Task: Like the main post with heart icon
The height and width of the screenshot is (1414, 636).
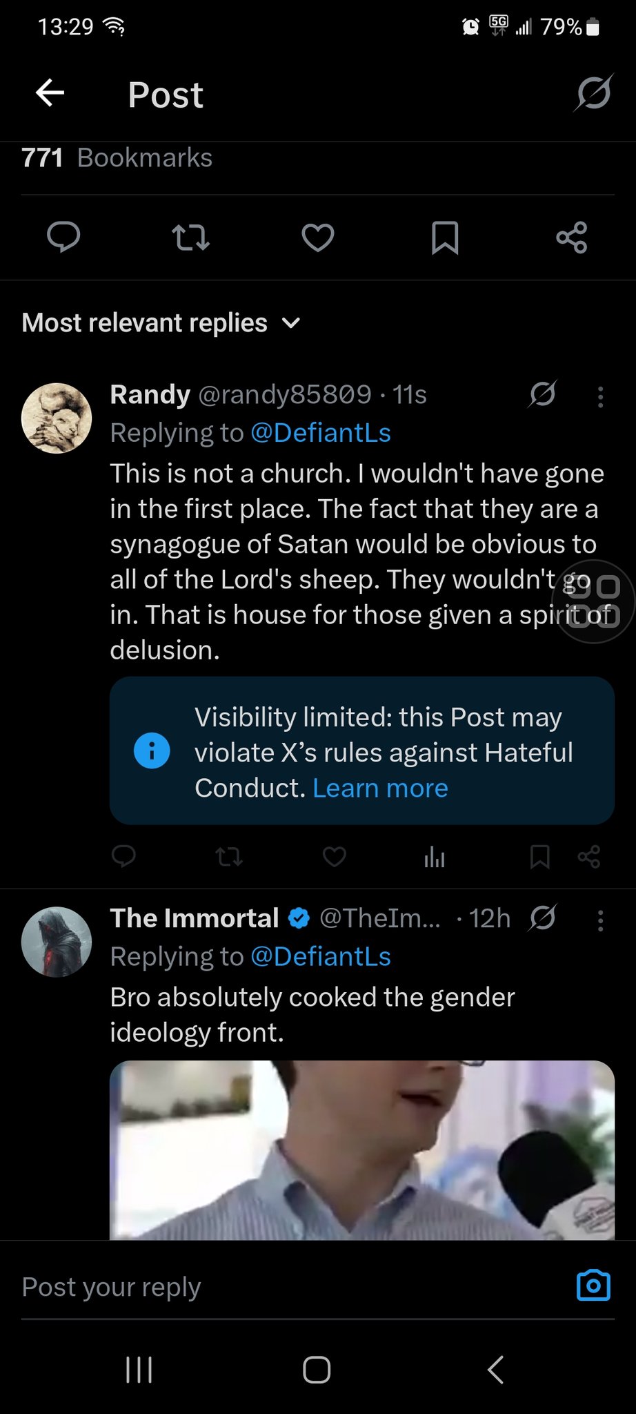Action: coord(318,238)
